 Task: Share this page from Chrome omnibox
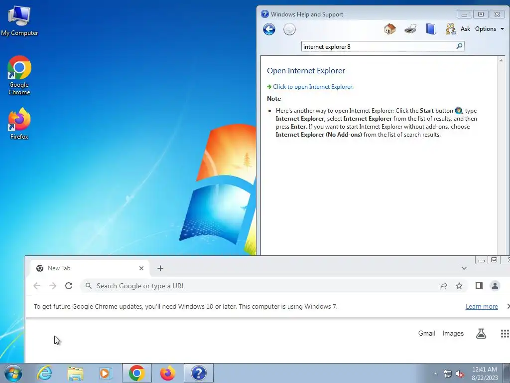pyautogui.click(x=443, y=286)
